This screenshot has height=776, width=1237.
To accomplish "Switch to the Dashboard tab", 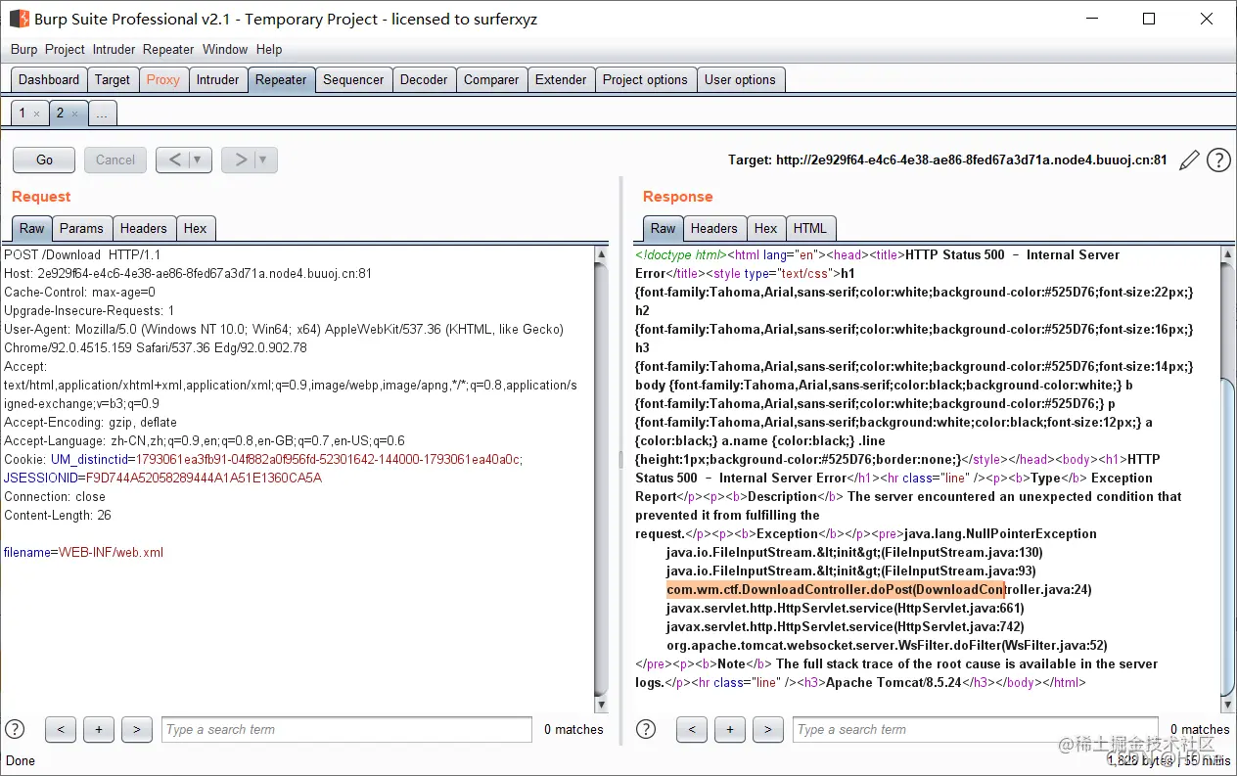I will point(49,80).
